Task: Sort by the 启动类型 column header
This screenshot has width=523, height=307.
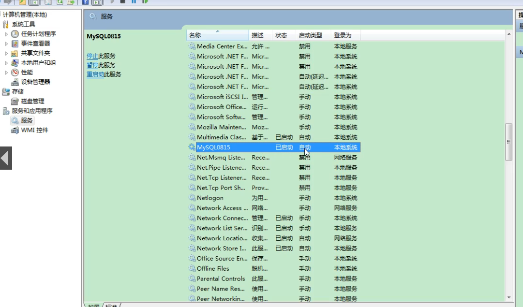Action: tap(310, 35)
